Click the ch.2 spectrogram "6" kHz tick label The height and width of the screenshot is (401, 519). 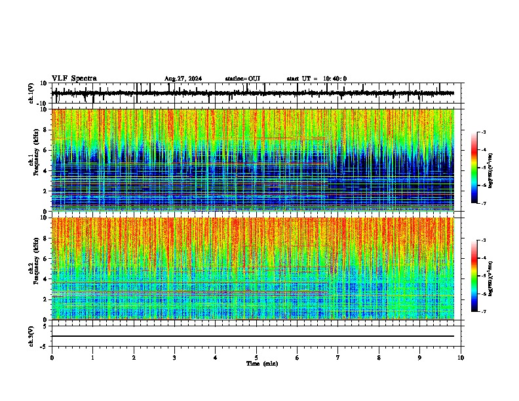pos(45,259)
